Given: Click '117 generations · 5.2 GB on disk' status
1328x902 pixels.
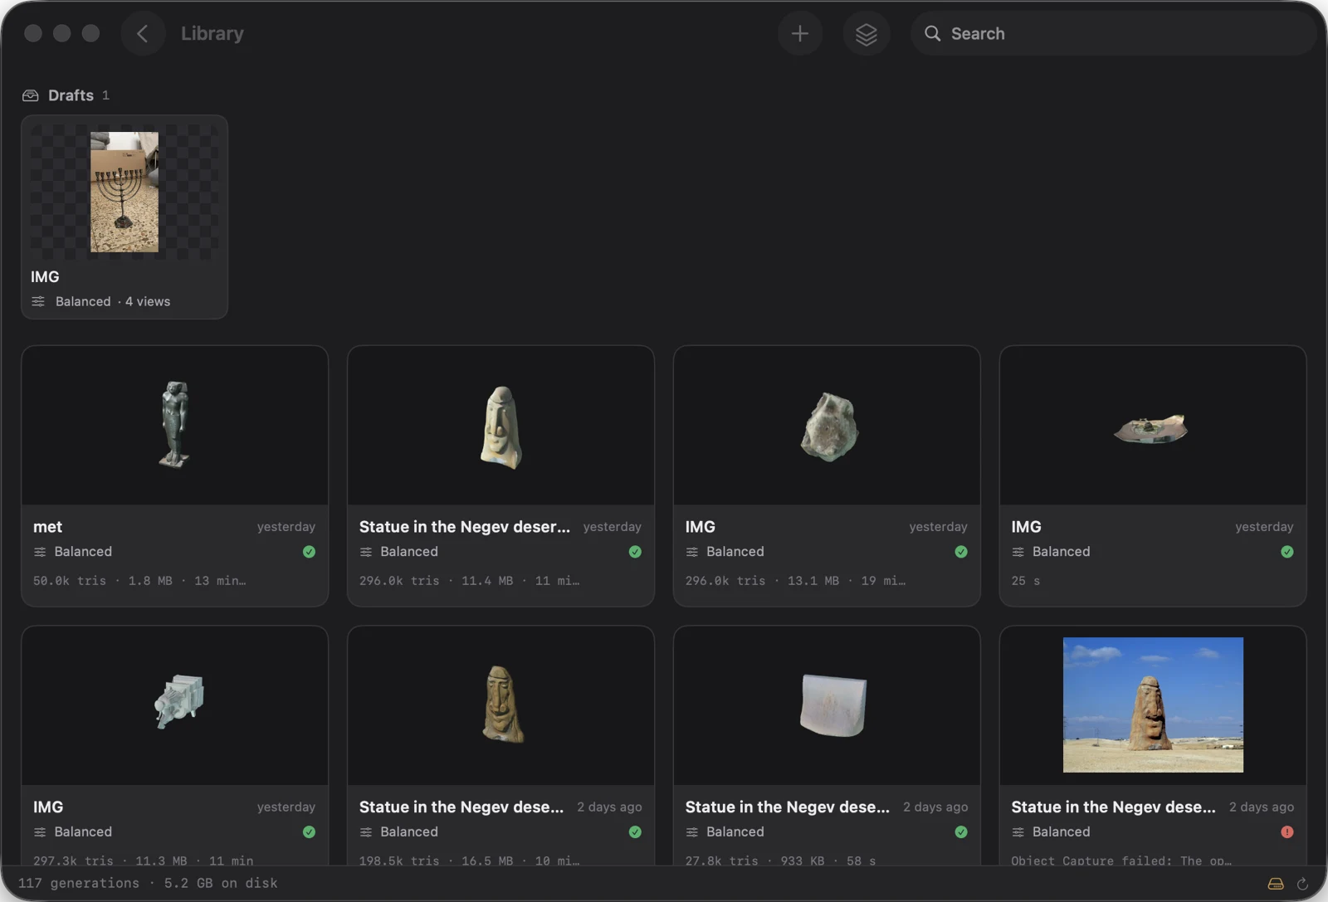Looking at the screenshot, I should pos(148,883).
